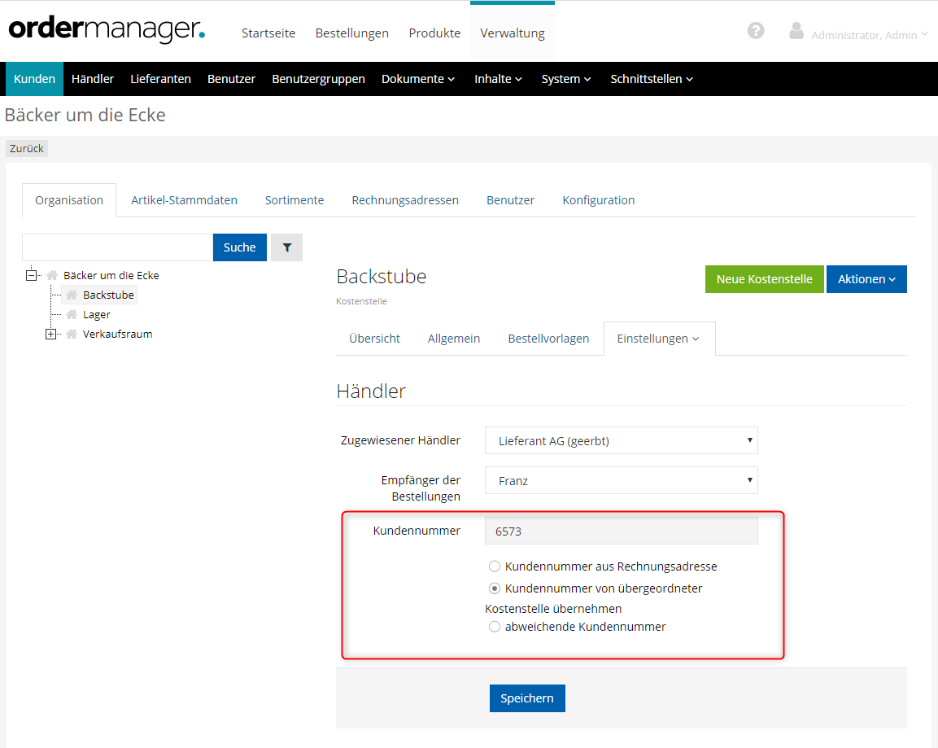Click the user profile avatar icon

[796, 31]
